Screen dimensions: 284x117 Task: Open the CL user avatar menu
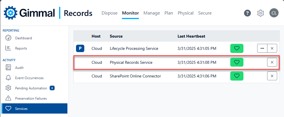[x=274, y=13]
